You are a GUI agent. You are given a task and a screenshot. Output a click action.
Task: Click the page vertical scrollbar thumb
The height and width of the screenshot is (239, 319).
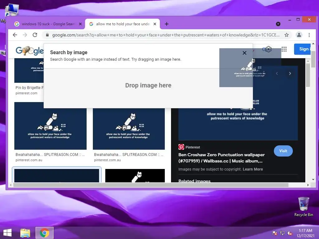313,59
